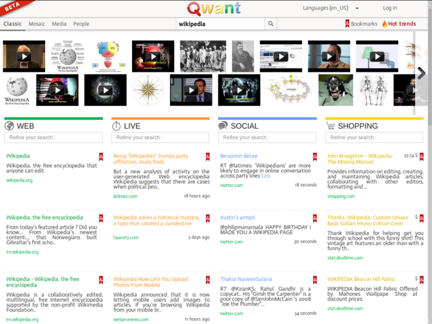Click the magnifying glass search button
Screen dimensions: 432x324
[x=271, y=24]
